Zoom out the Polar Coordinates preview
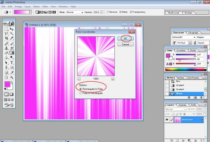210x142 pixels. click(79, 79)
